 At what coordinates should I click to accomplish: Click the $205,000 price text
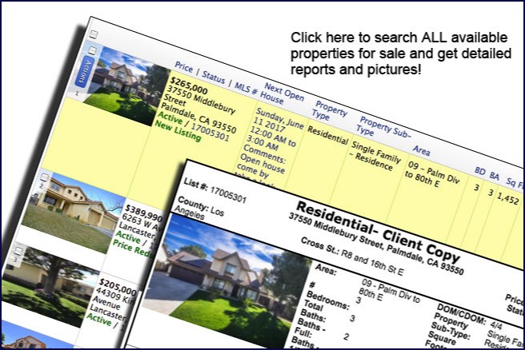click(118, 288)
